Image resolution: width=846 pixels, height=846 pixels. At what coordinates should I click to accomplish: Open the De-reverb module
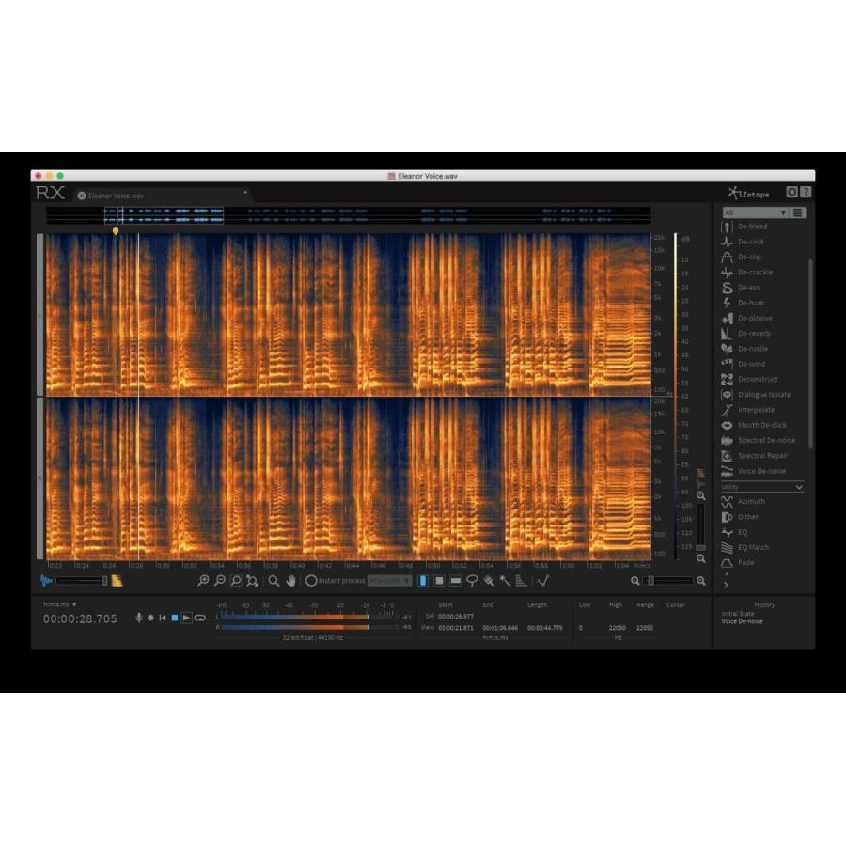coord(745,334)
